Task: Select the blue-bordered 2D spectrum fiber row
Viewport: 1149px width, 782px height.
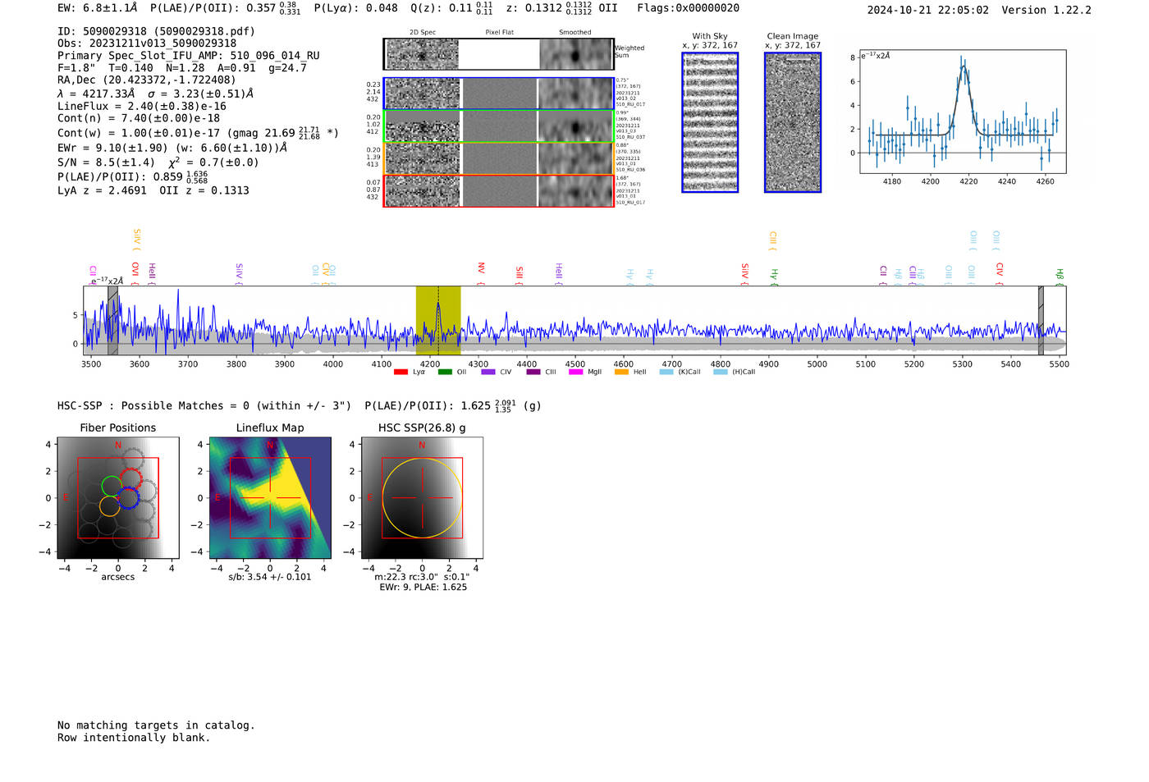Action: (499, 94)
